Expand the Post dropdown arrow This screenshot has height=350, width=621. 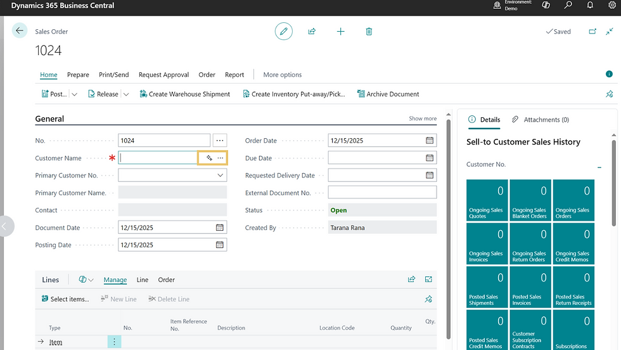(x=74, y=94)
